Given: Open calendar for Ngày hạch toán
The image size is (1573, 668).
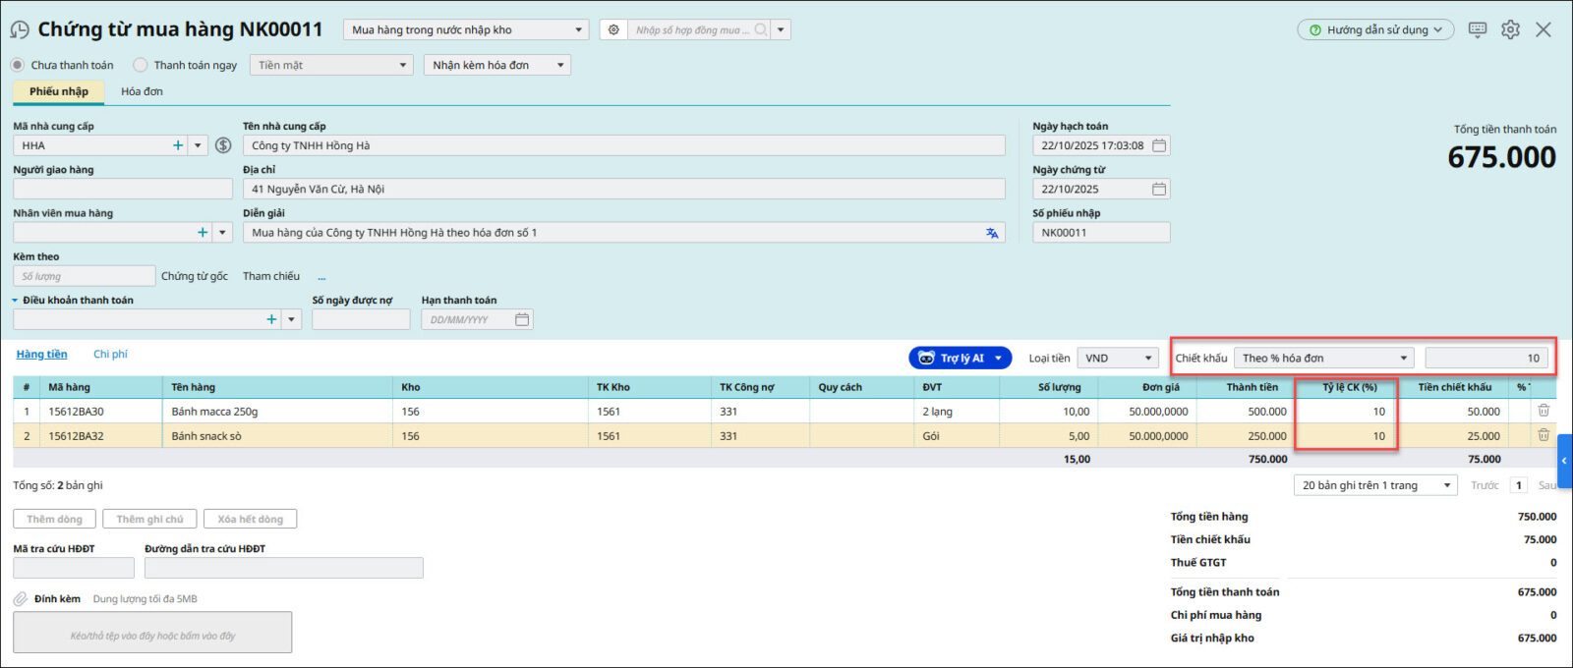Looking at the screenshot, I should coord(1159,145).
